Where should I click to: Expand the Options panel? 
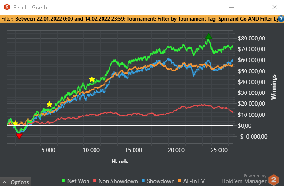[x=16, y=182]
